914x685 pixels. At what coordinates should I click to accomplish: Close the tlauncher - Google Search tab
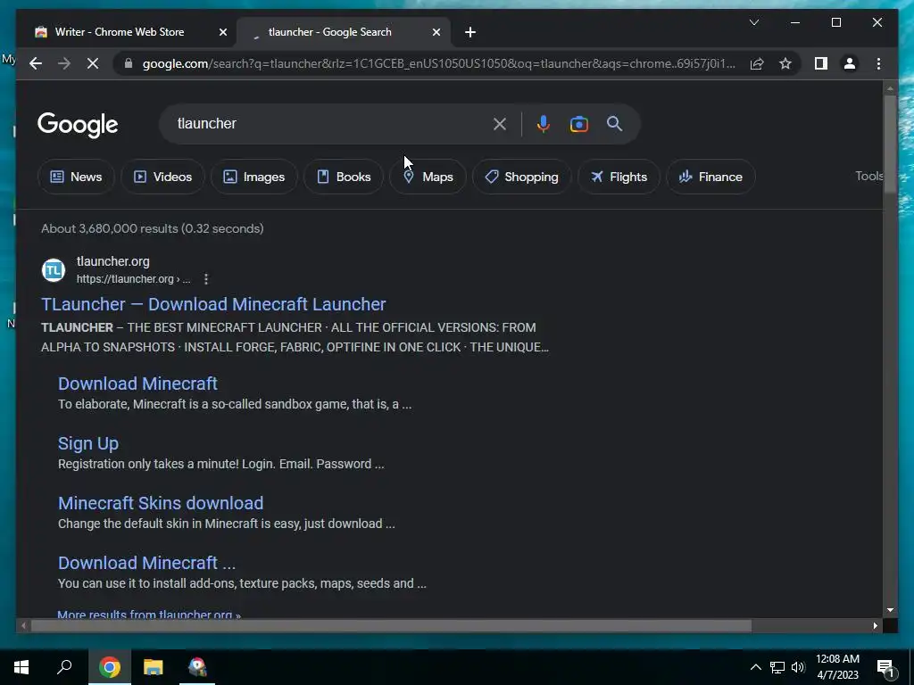436,32
